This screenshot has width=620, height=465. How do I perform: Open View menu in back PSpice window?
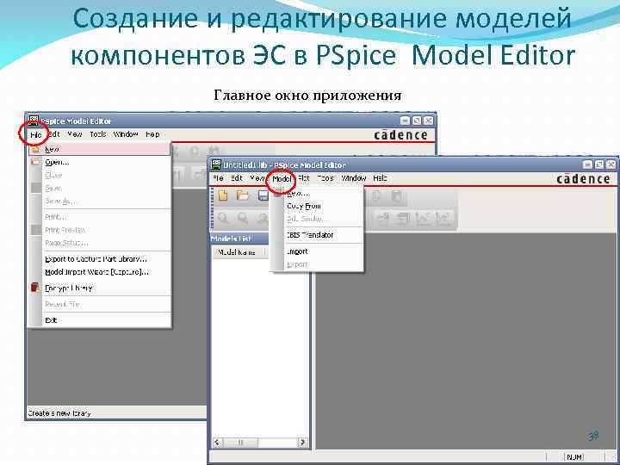pyautogui.click(x=74, y=134)
